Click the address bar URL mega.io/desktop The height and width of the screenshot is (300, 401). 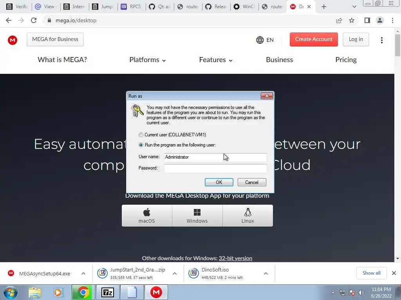pyautogui.click(x=76, y=20)
